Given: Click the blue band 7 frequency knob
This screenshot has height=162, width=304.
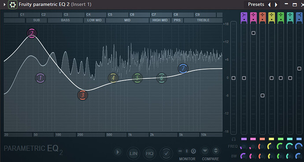Looking at the screenshot, I should click(x=299, y=147).
